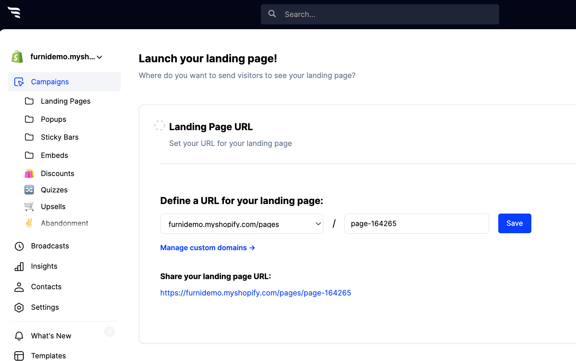Click the Popups folder icon
Screen dimensions: 576x361
click(x=29, y=119)
